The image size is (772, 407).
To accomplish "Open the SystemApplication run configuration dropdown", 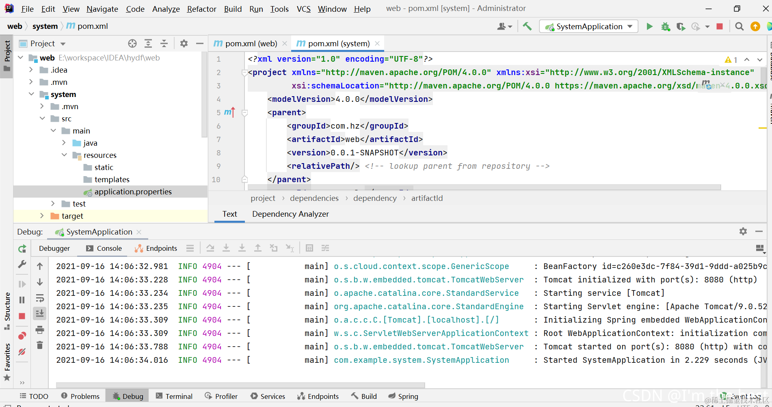I will click(x=588, y=26).
